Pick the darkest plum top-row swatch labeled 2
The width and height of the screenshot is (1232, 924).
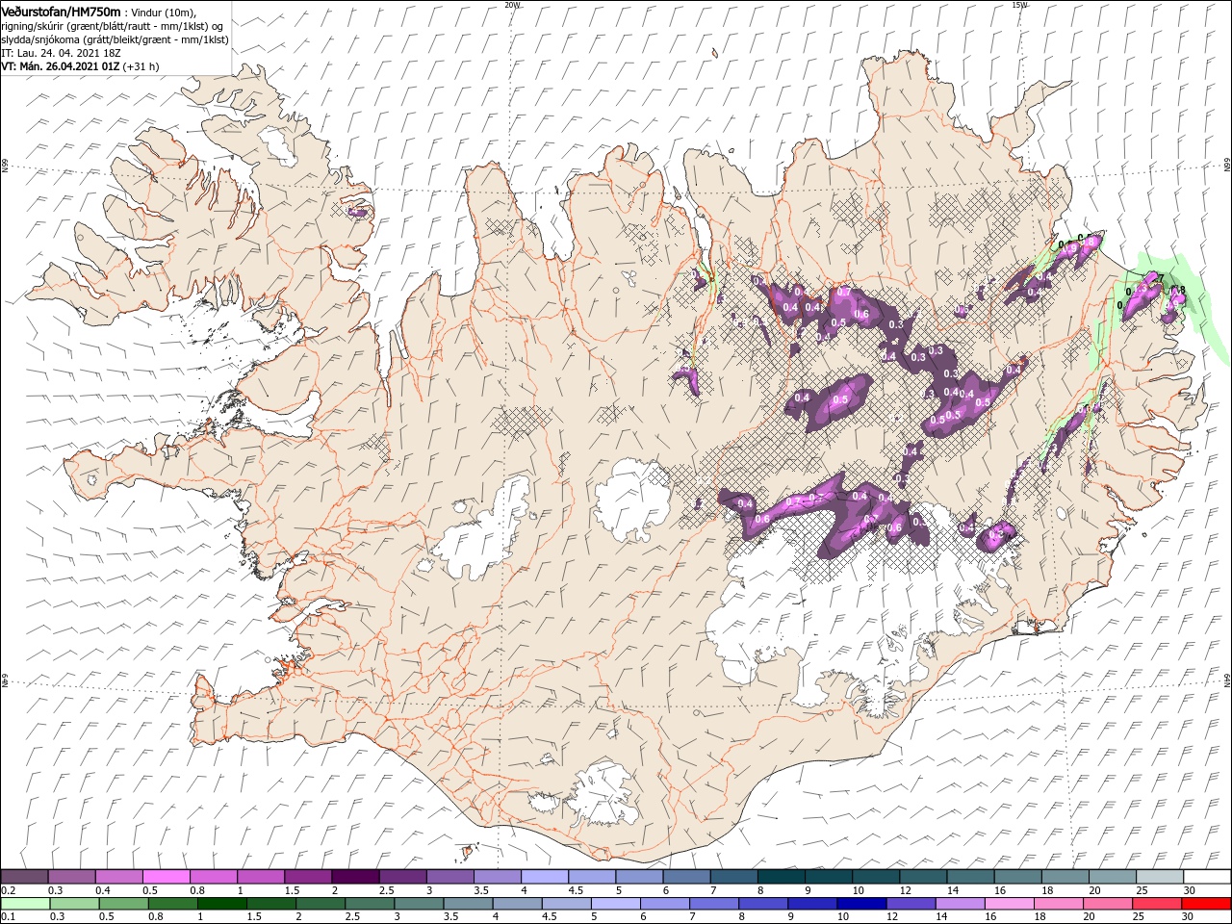pos(355,877)
